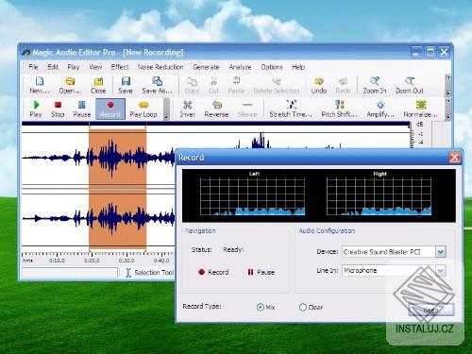
Task: Click the Save As toolbar icon
Action: pyautogui.click(x=157, y=85)
